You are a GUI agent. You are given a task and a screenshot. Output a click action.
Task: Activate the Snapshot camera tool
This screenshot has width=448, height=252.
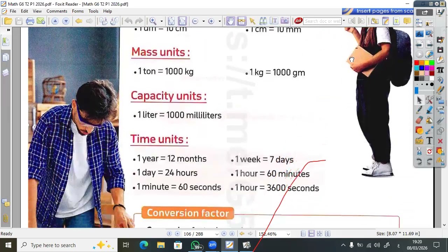285,21
